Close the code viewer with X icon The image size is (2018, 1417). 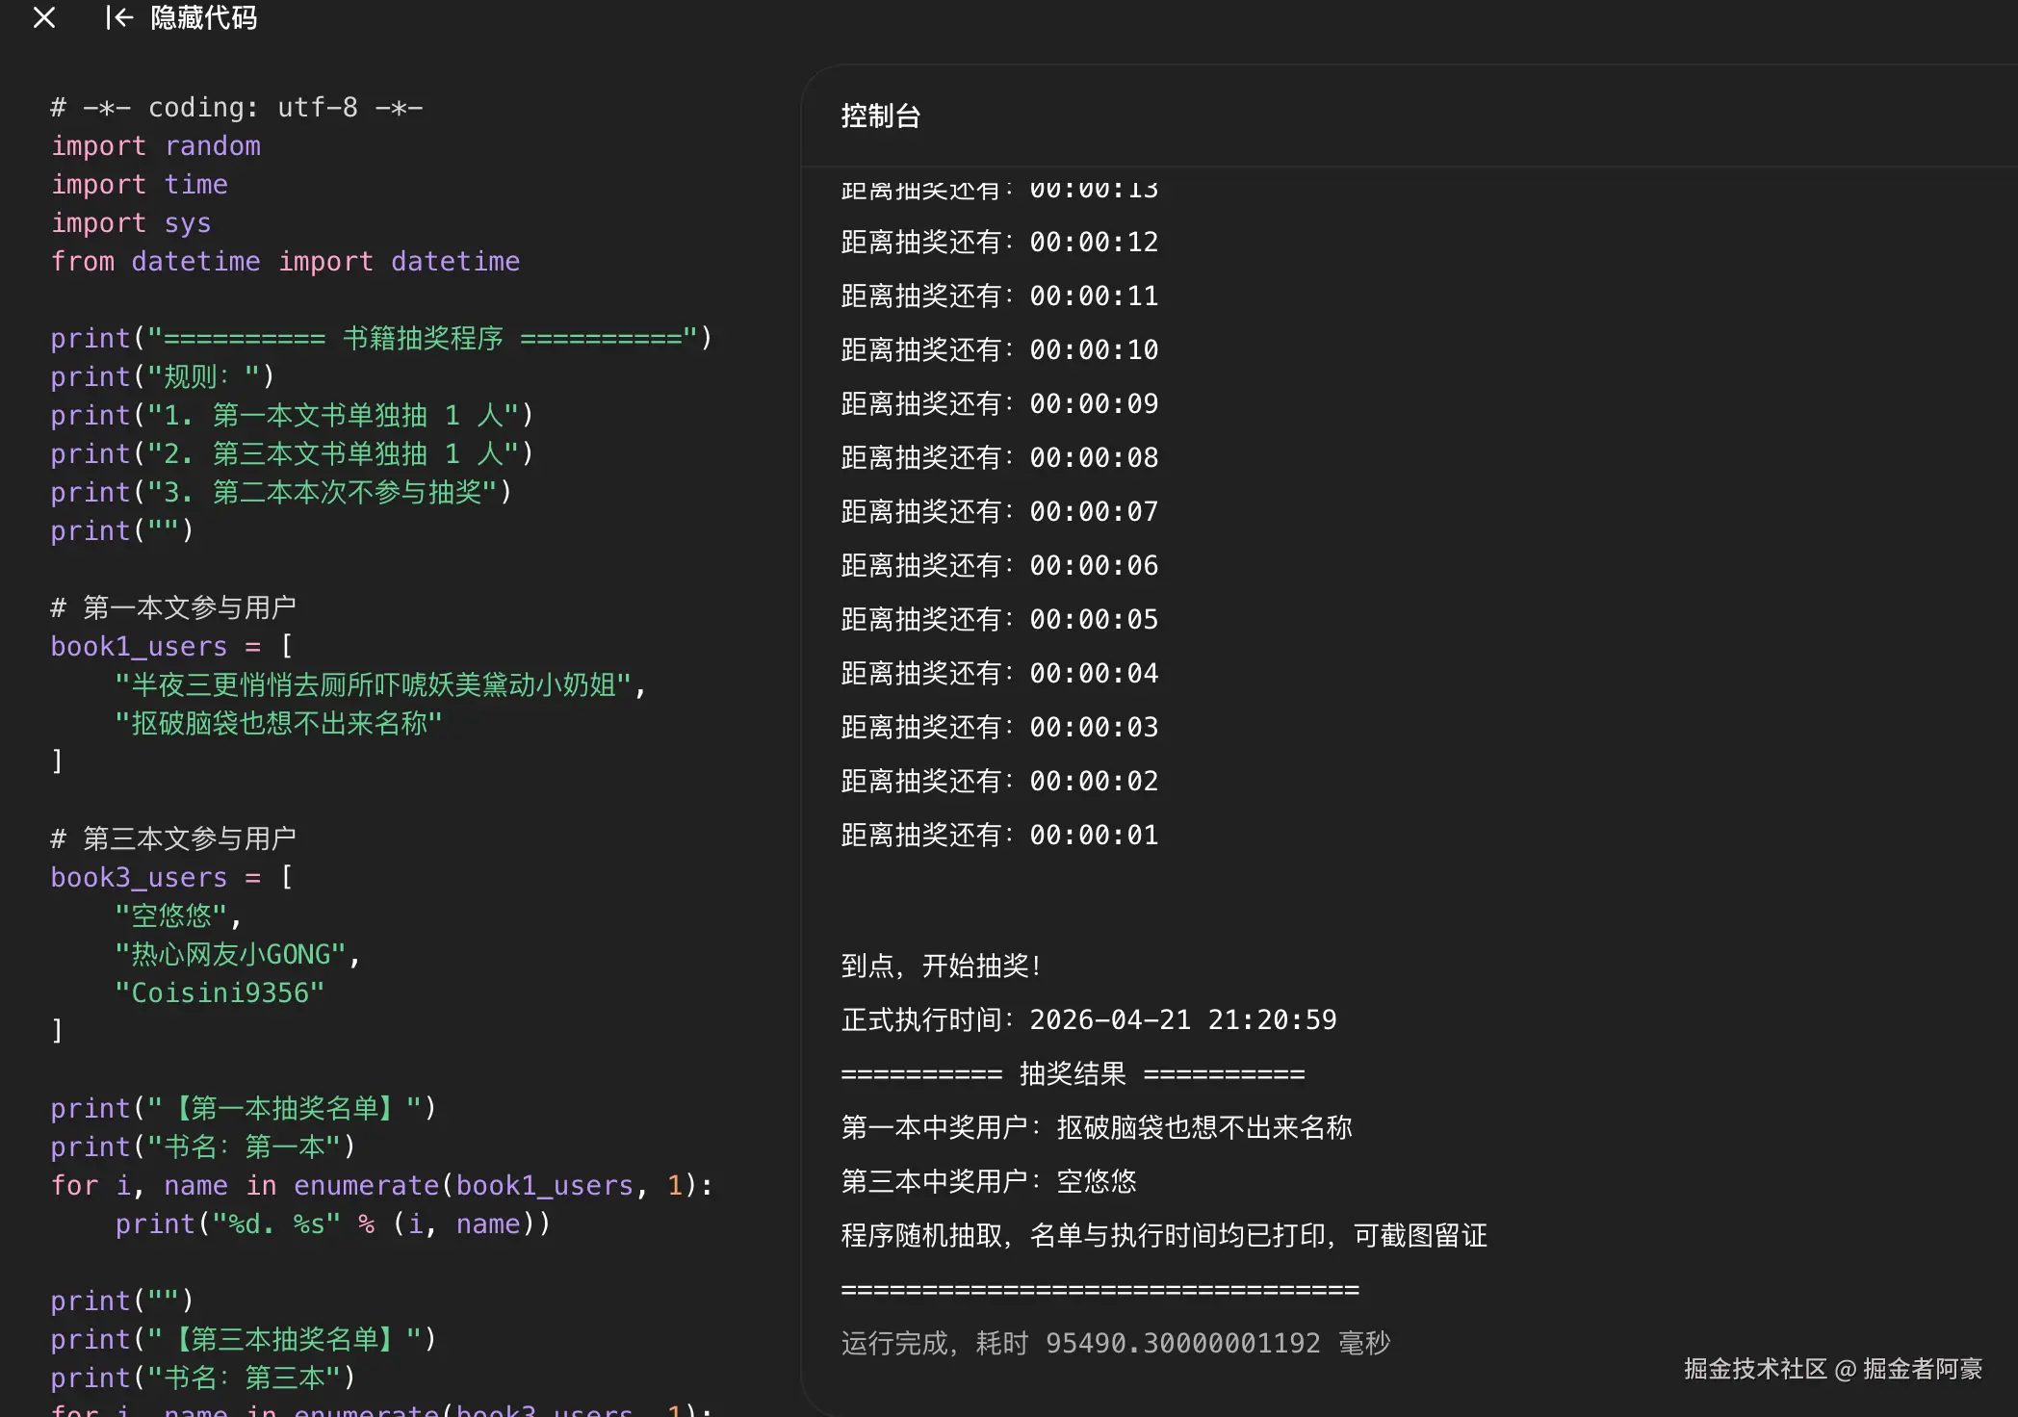click(44, 17)
